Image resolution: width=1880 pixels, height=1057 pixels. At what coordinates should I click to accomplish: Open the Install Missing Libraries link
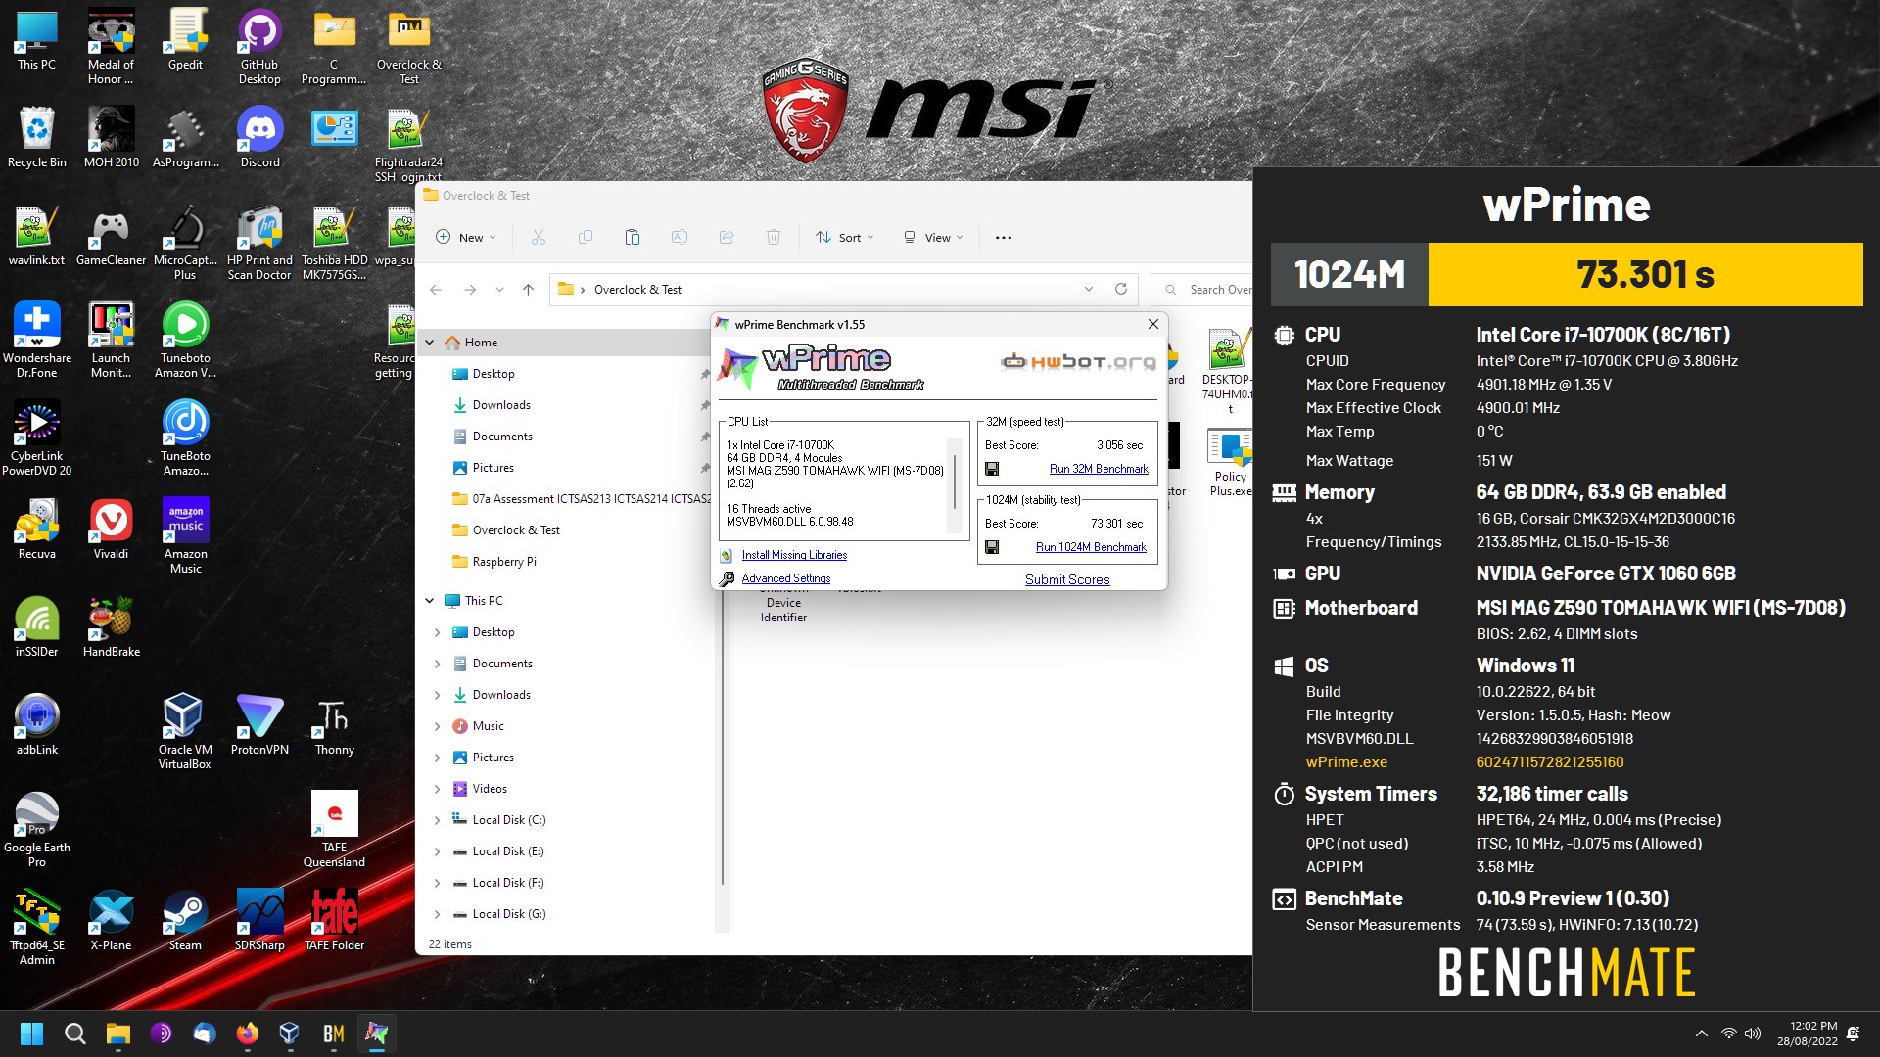[794, 555]
